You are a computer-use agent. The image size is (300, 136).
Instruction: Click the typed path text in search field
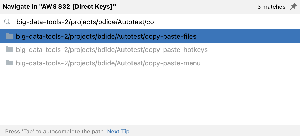tap(85, 22)
